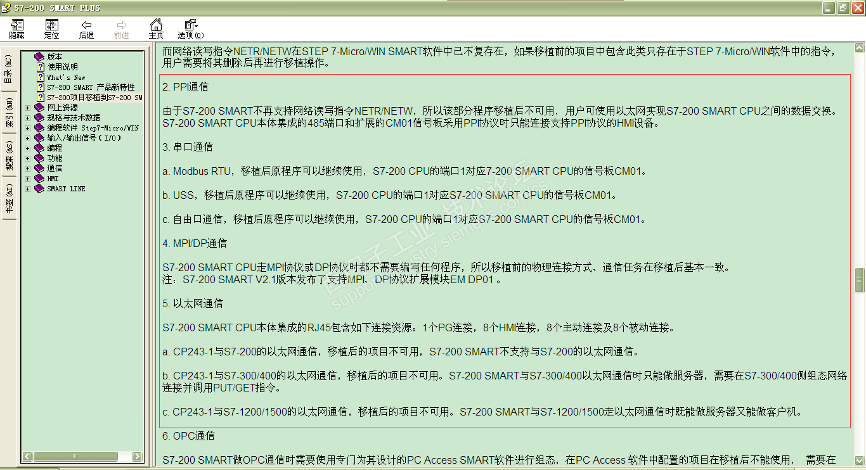Click the heading "5. 以太网通信"
866x470 pixels.
point(193,303)
